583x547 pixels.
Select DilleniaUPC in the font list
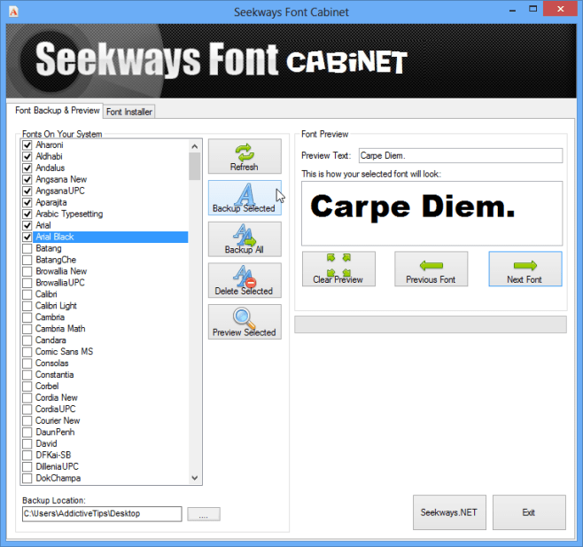pos(58,466)
